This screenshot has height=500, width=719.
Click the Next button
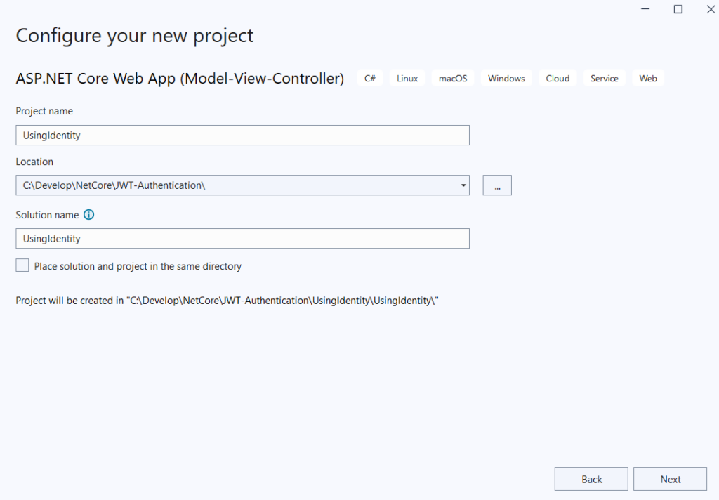click(670, 479)
